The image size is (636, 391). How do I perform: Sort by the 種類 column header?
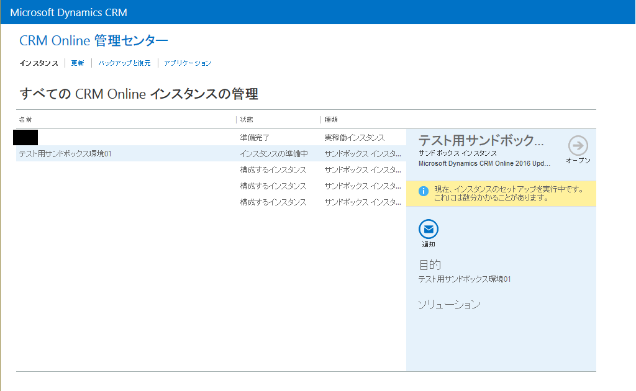click(x=331, y=120)
